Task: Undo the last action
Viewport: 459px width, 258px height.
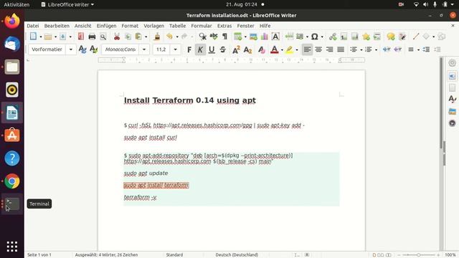Action: coord(169,37)
